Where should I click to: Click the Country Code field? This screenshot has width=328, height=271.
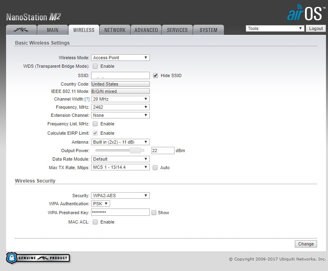coord(120,84)
